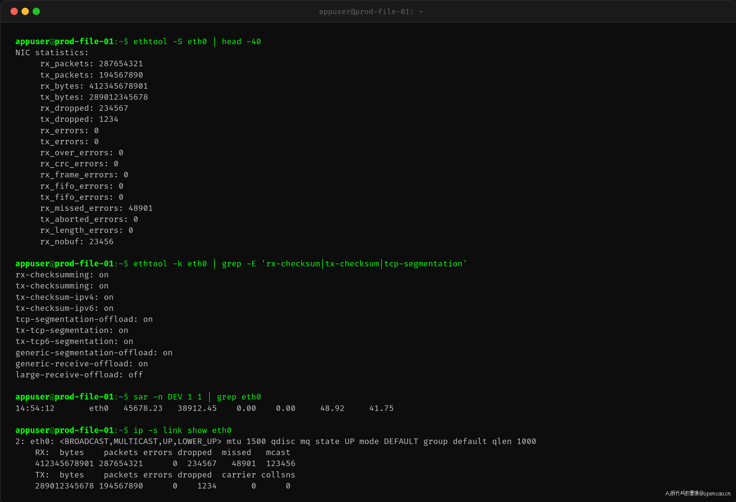Click the 'rx_frame_errors: 0' line
Image resolution: width=736 pixels, height=502 pixels.
pos(84,175)
